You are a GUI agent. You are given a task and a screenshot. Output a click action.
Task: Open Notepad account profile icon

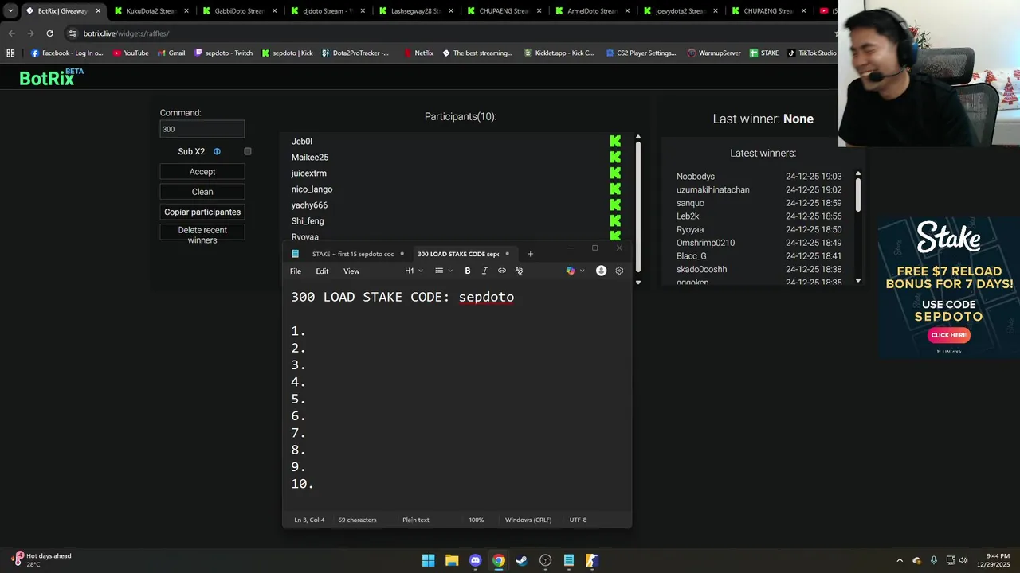(602, 271)
